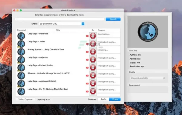Viewport: 182px width, 115px height.
Task: Minimize MovieSherlock with the yellow button
Action: point(18,10)
